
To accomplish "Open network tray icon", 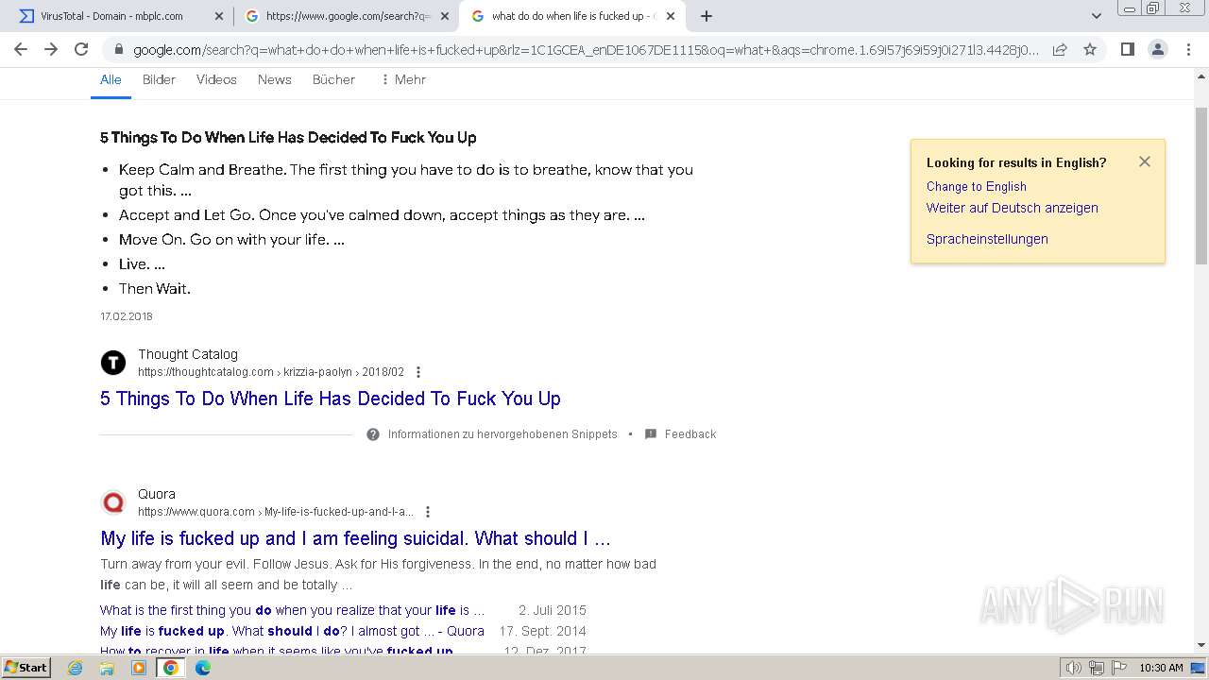I will click(x=1096, y=668).
